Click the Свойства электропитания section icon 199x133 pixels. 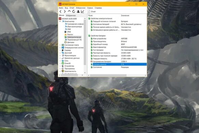click(x=89, y=18)
